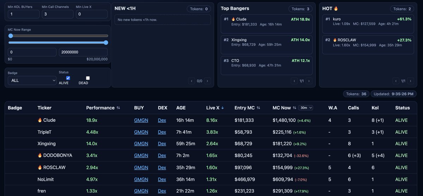
Task: Click the Tokens: 36 counter
Action: point(356,94)
